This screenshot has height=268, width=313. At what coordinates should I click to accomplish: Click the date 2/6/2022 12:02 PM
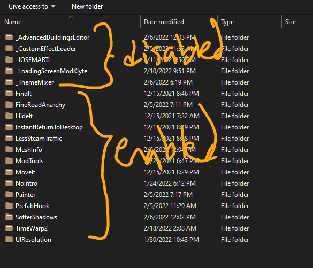pyautogui.click(x=170, y=217)
